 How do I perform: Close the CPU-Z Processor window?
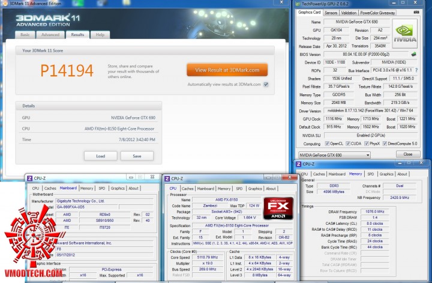[x=290, y=178]
